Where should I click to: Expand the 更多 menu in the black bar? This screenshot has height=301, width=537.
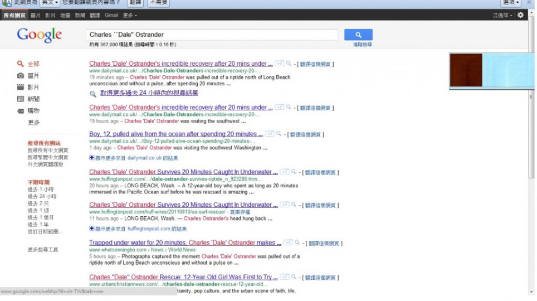[130, 15]
